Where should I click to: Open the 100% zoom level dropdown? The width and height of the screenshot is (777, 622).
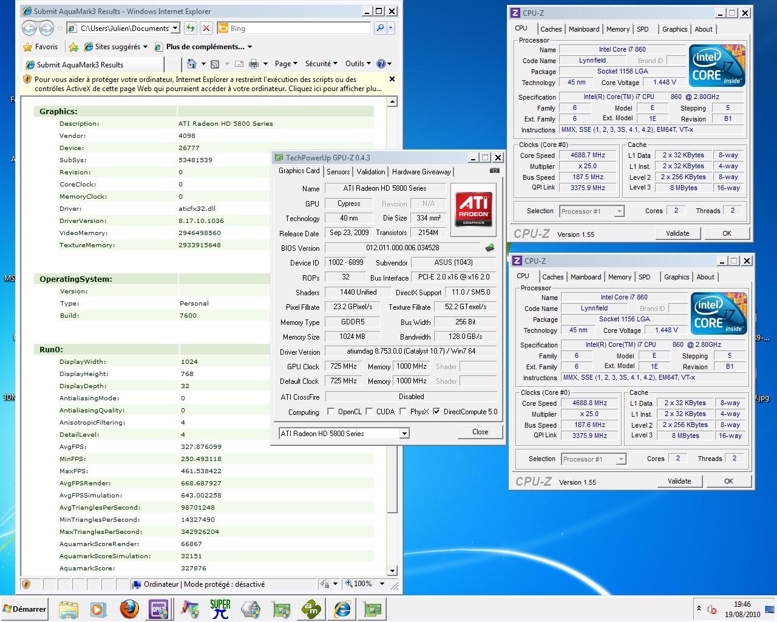pyautogui.click(x=382, y=584)
